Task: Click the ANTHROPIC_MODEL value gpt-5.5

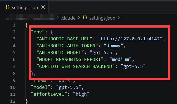Action: [102, 53]
